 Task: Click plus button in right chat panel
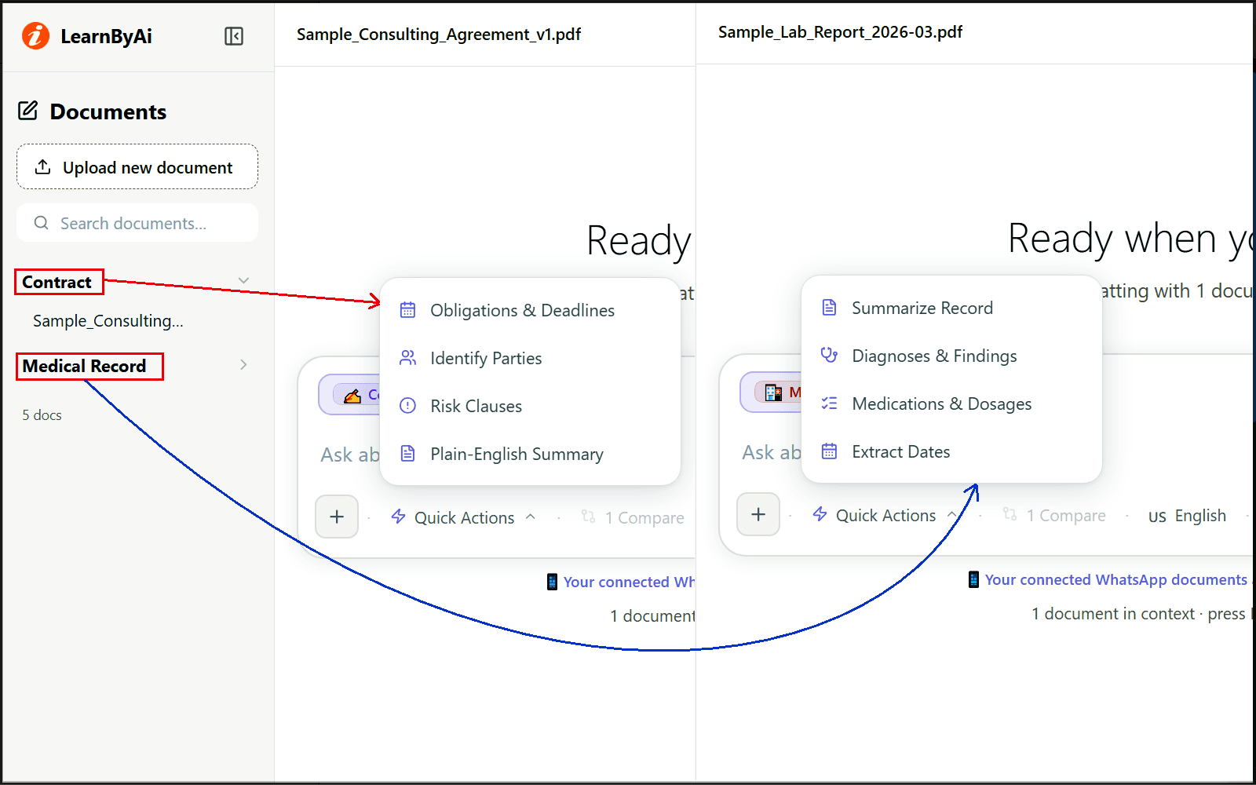(758, 514)
